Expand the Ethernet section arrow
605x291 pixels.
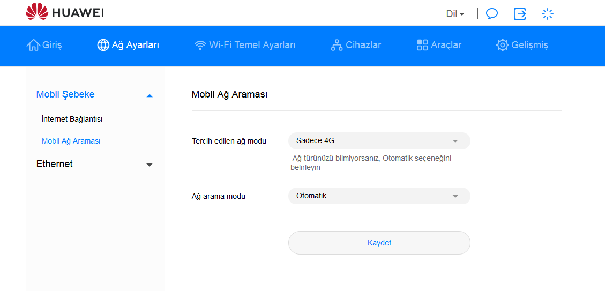[150, 165]
